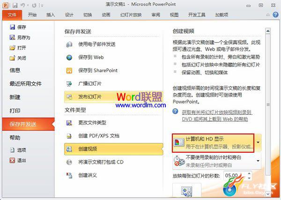Click the 保存 disk icon in backstage menu

(x=12, y=27)
